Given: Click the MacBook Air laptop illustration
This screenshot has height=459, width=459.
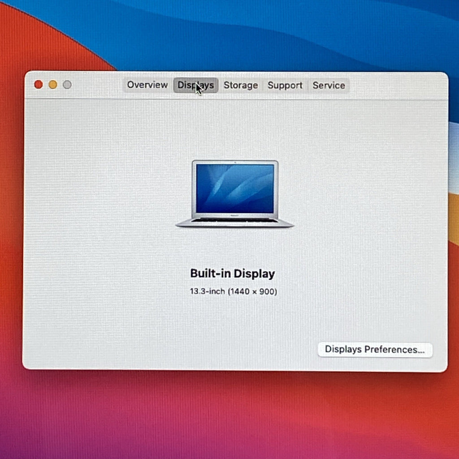Looking at the screenshot, I should coord(234,194).
